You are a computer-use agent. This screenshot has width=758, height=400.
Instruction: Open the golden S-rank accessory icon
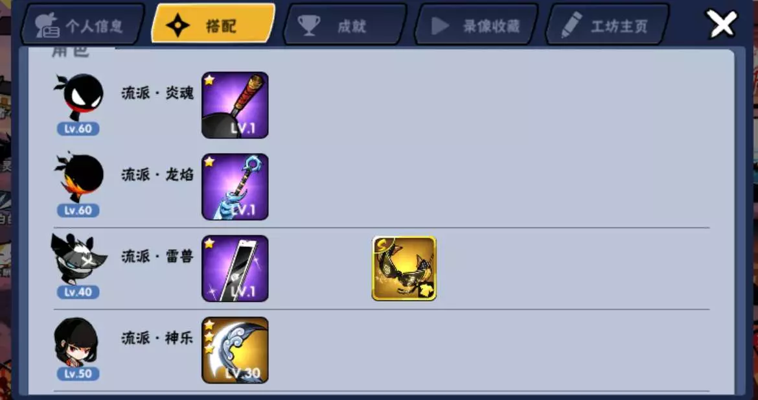pos(404,268)
